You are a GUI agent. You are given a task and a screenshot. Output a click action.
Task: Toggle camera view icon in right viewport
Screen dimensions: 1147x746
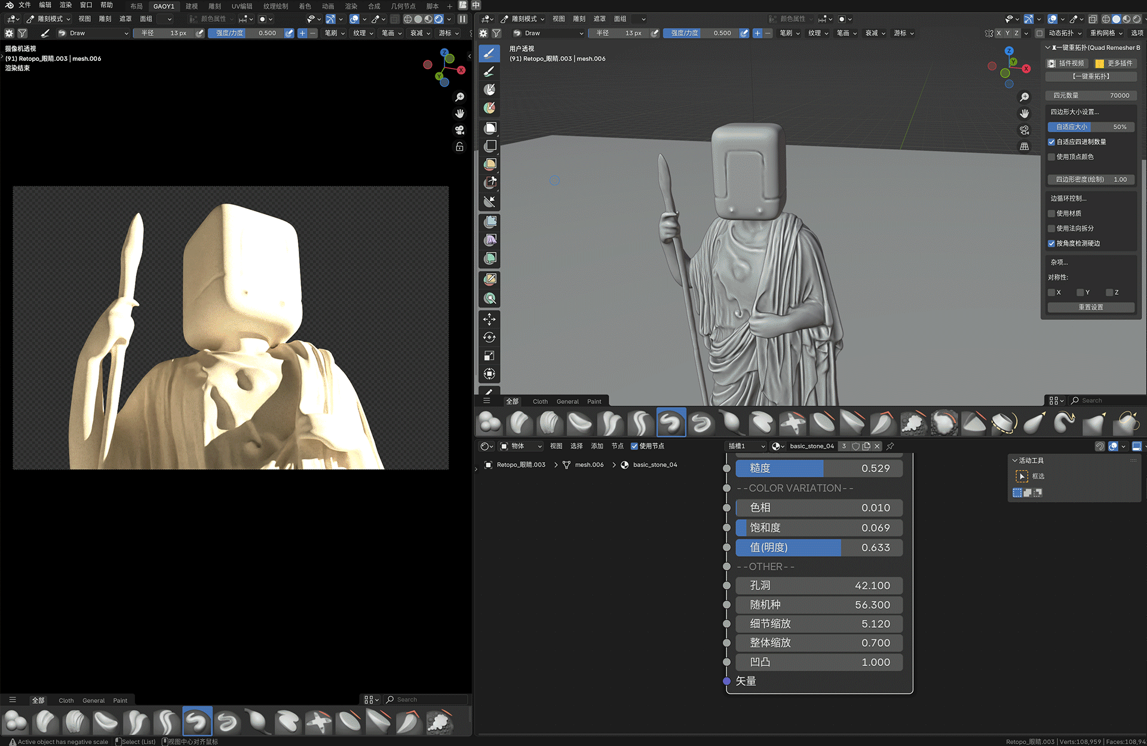[1025, 130]
